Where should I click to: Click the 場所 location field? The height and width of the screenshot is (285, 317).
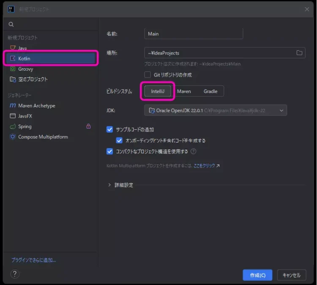pos(224,53)
